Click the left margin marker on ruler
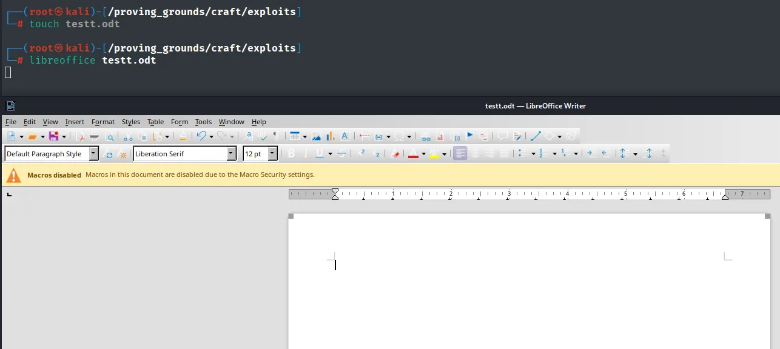780x349 pixels. coord(335,194)
